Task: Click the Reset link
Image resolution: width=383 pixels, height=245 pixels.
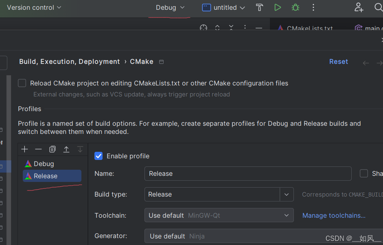Action: point(339,61)
